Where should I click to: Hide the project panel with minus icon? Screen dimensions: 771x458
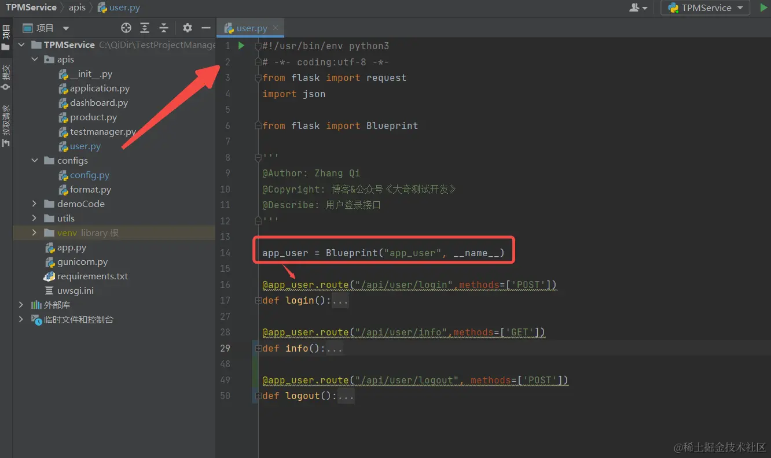[205, 28]
